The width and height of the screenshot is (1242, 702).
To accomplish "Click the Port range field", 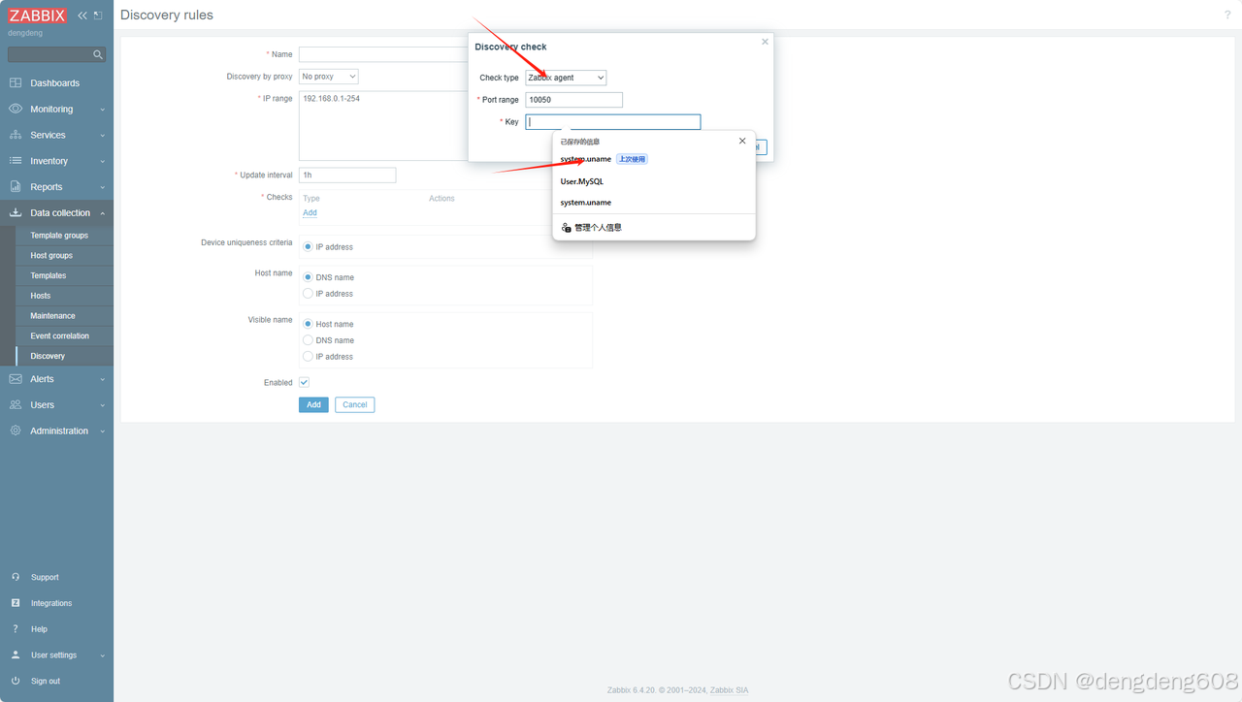I will (573, 100).
